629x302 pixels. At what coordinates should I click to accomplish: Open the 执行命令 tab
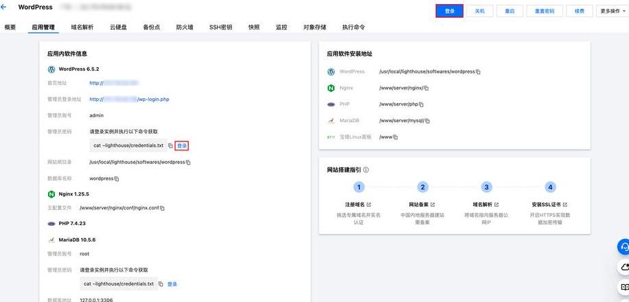tap(354, 27)
